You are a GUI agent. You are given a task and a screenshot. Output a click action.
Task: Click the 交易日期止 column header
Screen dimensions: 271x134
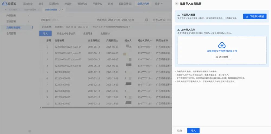112,41
